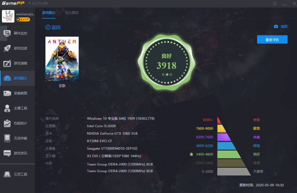Click the purple 完美 pyramid tier
Screen dimensions: 297x193
[224, 137]
